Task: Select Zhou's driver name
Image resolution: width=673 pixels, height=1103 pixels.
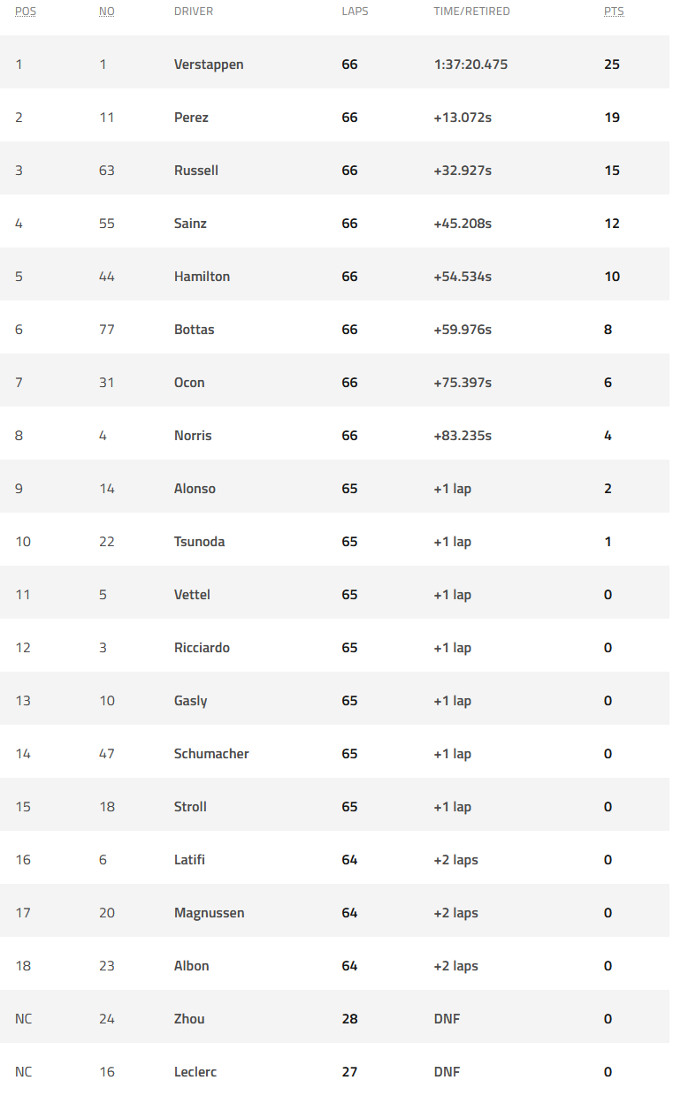Action: tap(189, 1019)
